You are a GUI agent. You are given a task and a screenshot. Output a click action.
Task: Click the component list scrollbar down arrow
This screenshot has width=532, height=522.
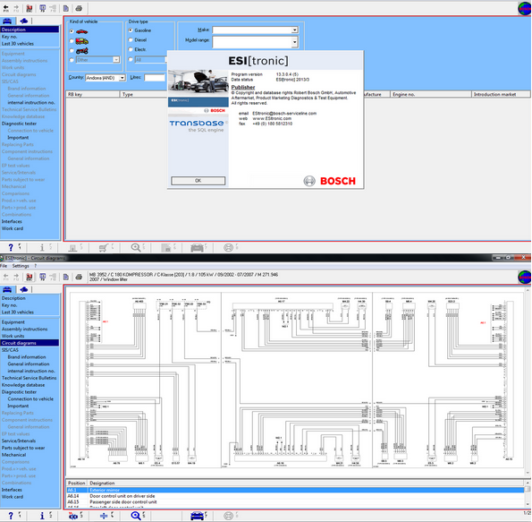(x=528, y=504)
